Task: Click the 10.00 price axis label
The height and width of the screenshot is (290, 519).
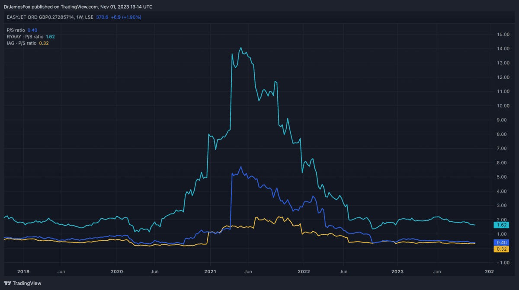Action: 503,106
